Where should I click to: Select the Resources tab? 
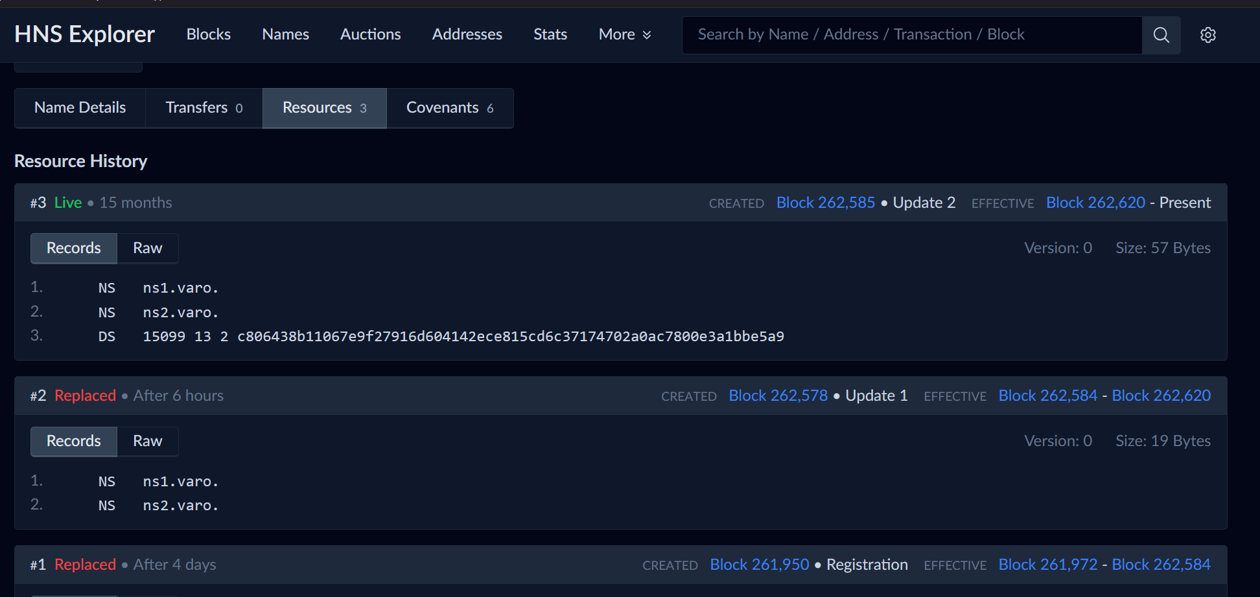click(325, 108)
